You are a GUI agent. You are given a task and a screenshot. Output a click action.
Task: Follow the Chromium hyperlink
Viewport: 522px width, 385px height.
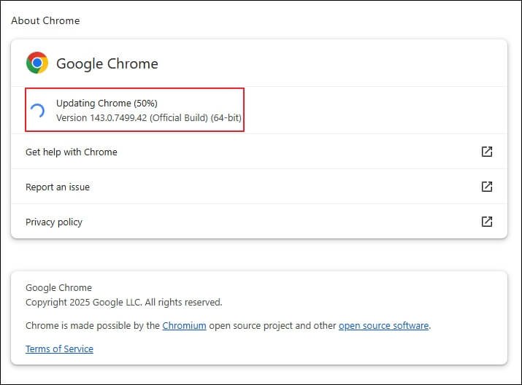coord(184,325)
